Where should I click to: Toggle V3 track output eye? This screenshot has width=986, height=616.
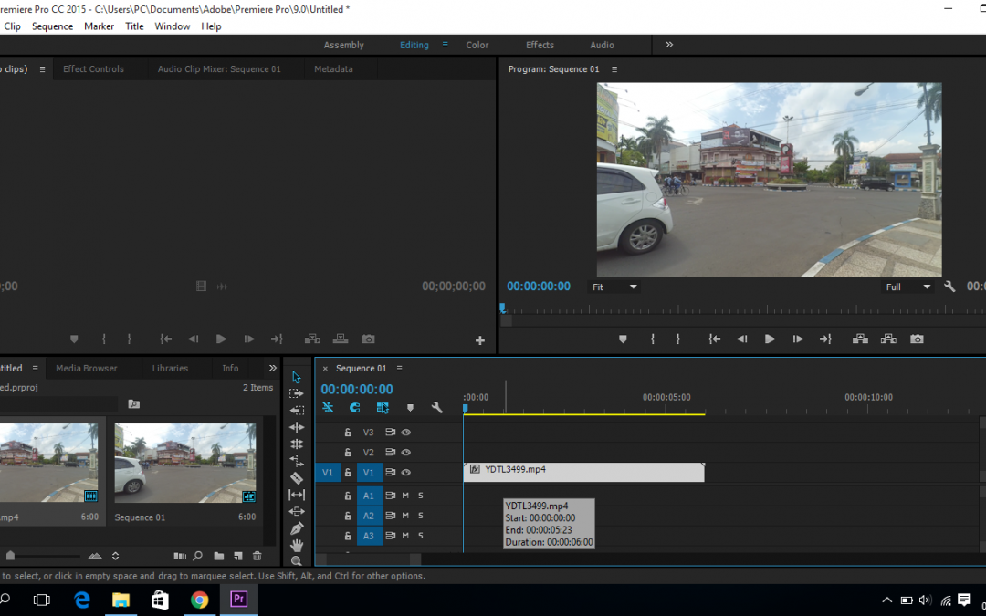(x=406, y=433)
